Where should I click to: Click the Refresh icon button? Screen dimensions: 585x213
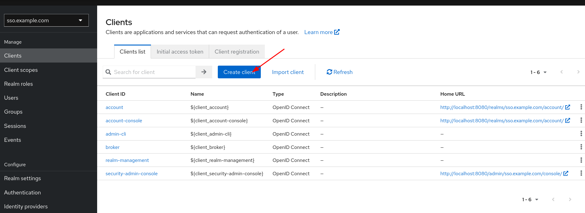pyautogui.click(x=339, y=72)
